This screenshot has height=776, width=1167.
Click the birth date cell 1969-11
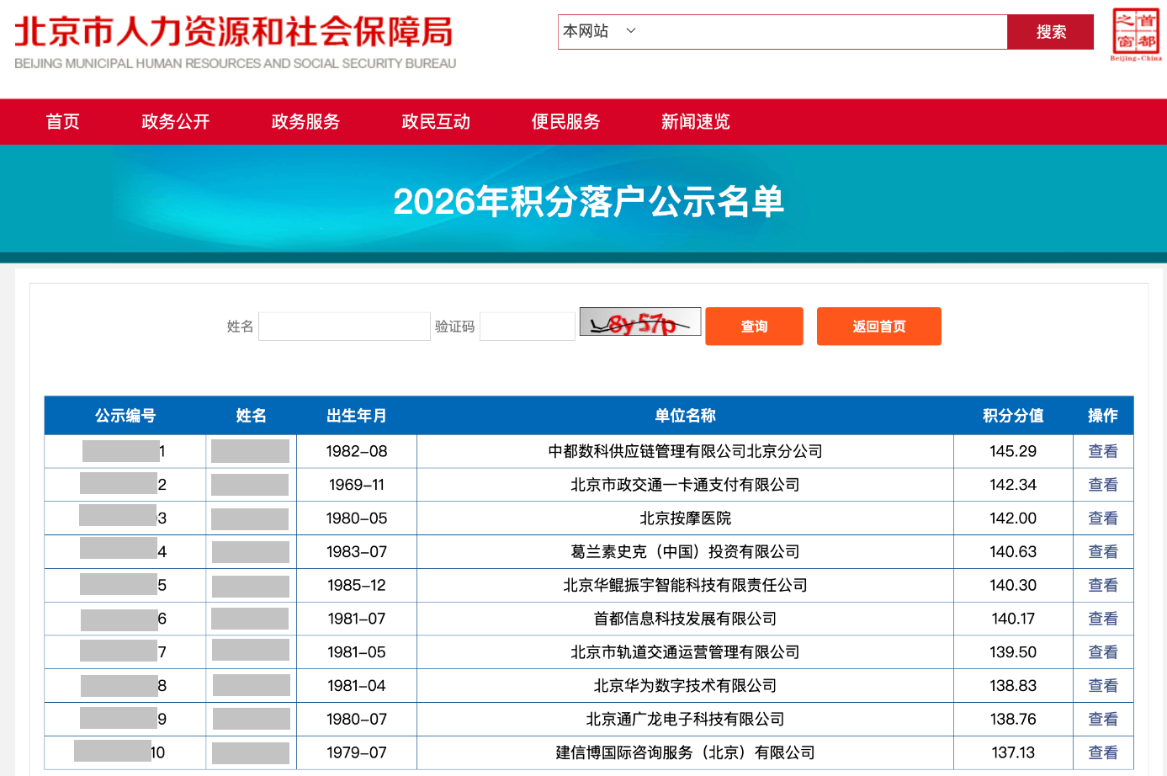point(357,485)
